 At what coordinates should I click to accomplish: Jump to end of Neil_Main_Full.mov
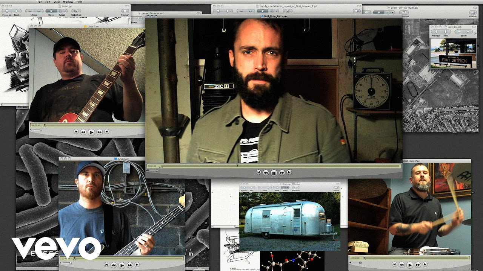coord(289,172)
